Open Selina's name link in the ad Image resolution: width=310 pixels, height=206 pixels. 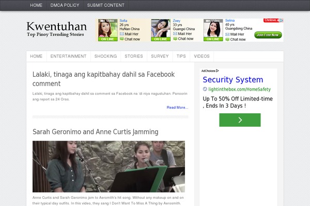230,21
